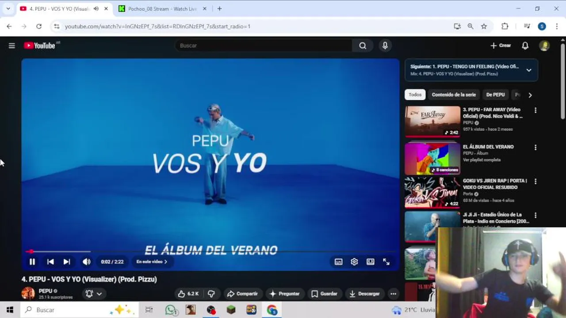Open the zoom magnifier icon in address bar
Image resolution: width=566 pixels, height=318 pixels.
[470, 26]
